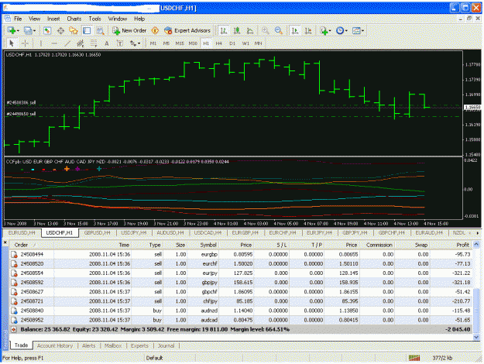484x364 pixels.
Task: Open the Market Watch window icon
Action: point(47,30)
